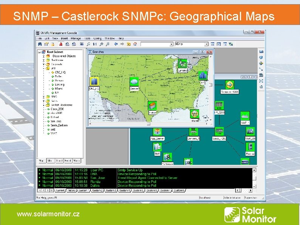Viewport: 300px width, 225px height.
Task: Select San Jose in the tree
Action: point(56,121)
